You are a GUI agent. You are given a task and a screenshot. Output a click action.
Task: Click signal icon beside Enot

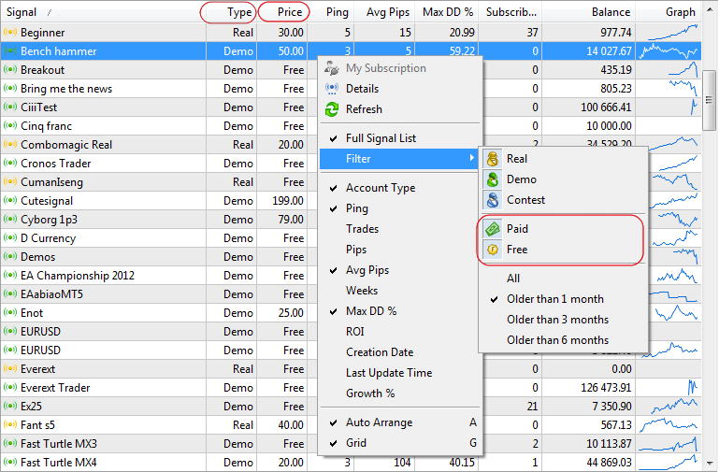[x=10, y=312]
